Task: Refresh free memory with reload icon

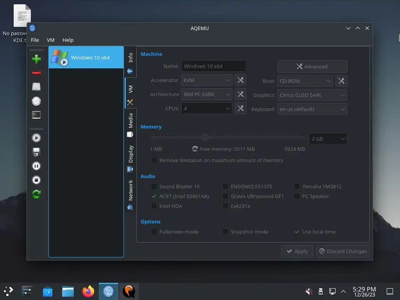Action: click(x=195, y=149)
